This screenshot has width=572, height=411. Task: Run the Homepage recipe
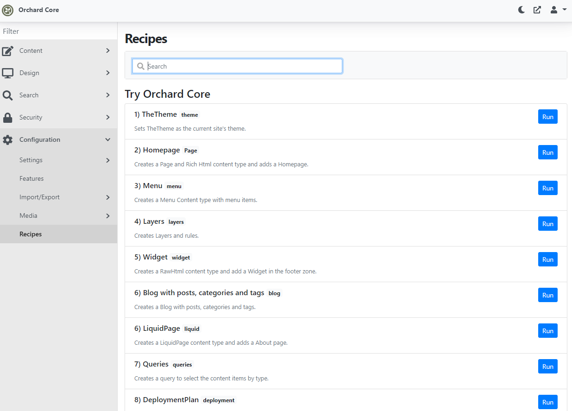[548, 152]
